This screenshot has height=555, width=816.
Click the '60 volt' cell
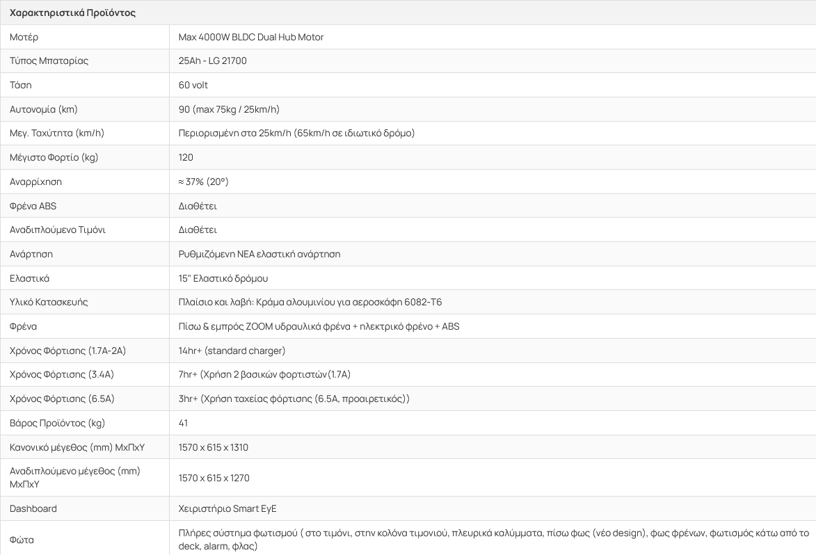click(193, 85)
